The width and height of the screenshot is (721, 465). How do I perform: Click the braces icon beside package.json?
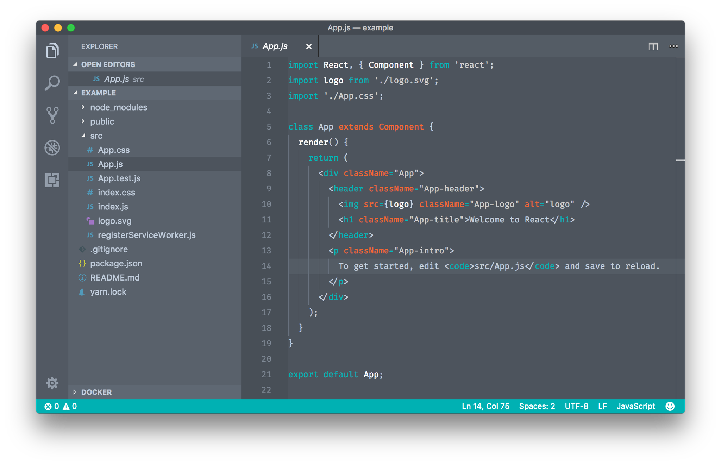tap(82, 263)
